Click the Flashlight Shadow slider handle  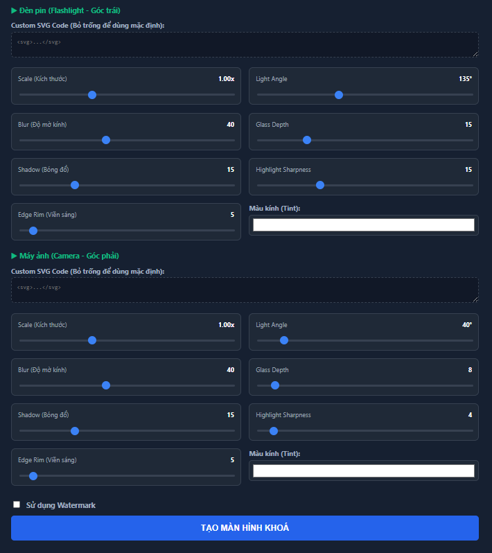pyautogui.click(x=75, y=185)
